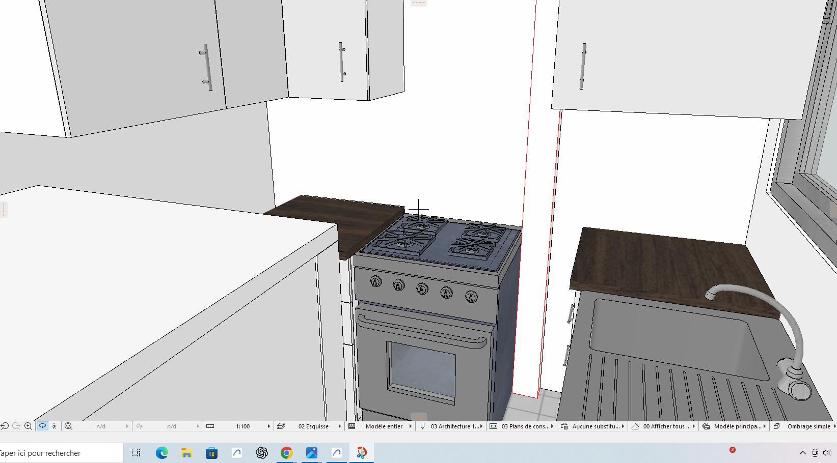Click the 03 Plans de cons model view icon
Screen dimensions: 837x463
[493, 426]
